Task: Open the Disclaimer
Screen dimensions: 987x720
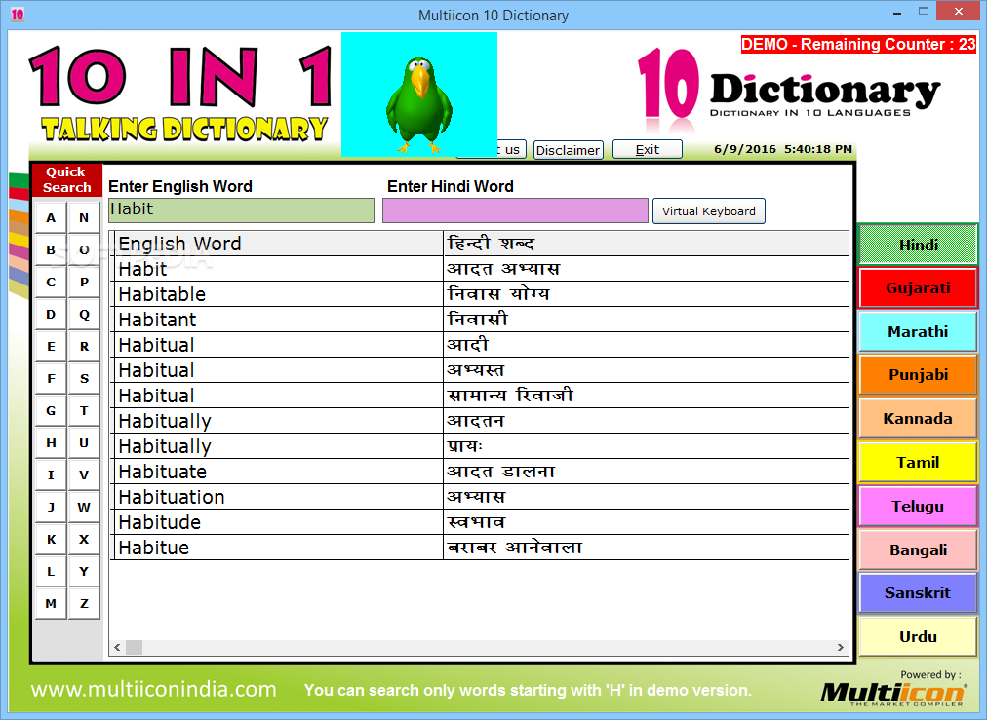Action: click(x=568, y=150)
